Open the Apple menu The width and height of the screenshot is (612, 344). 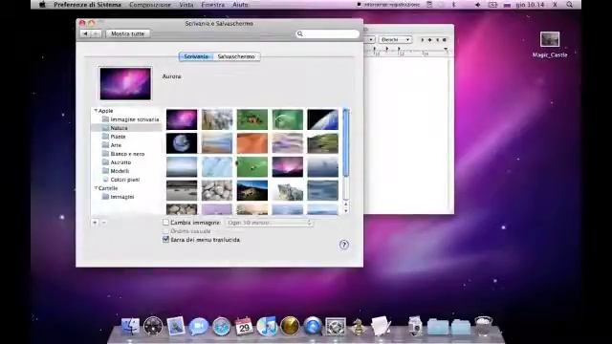coord(42,5)
